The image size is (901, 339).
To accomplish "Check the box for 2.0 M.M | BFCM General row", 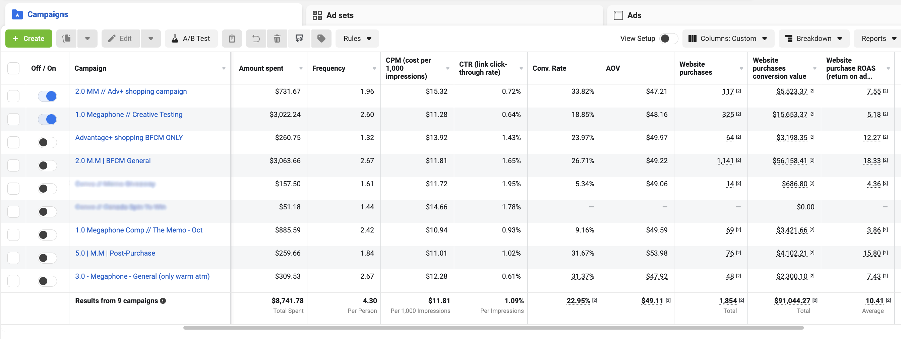I will click(13, 165).
